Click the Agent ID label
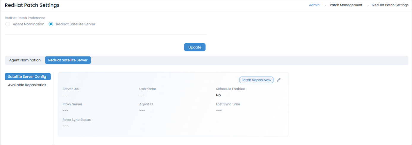This screenshot has width=412, height=145. [146, 104]
